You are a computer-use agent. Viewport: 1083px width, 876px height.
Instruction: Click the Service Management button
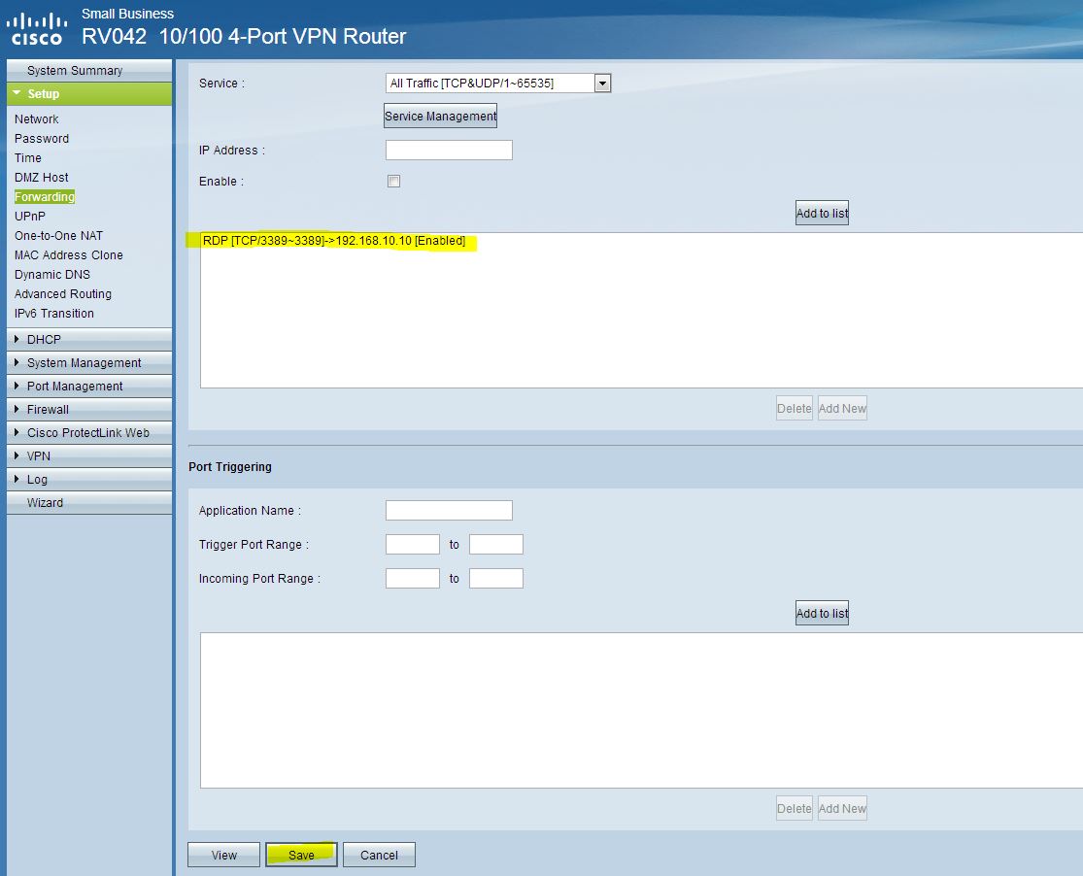click(440, 117)
